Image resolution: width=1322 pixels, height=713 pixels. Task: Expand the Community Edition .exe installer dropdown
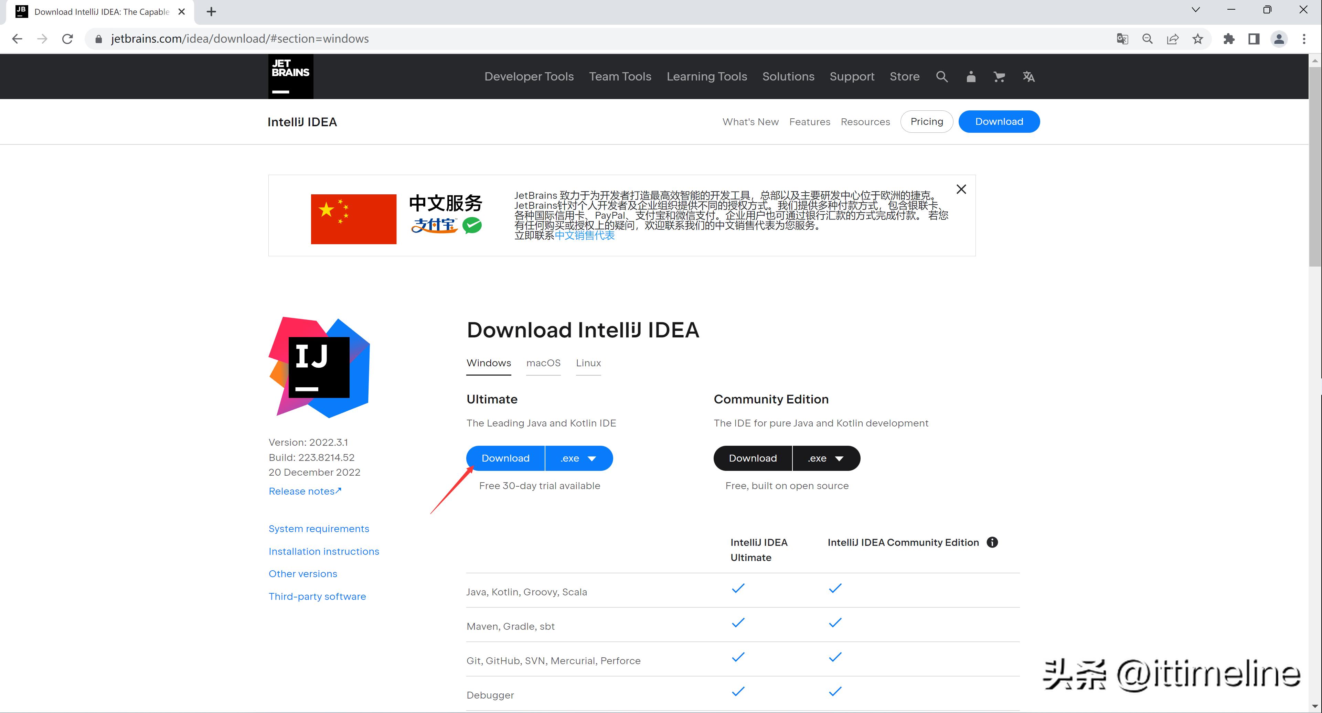pos(826,458)
